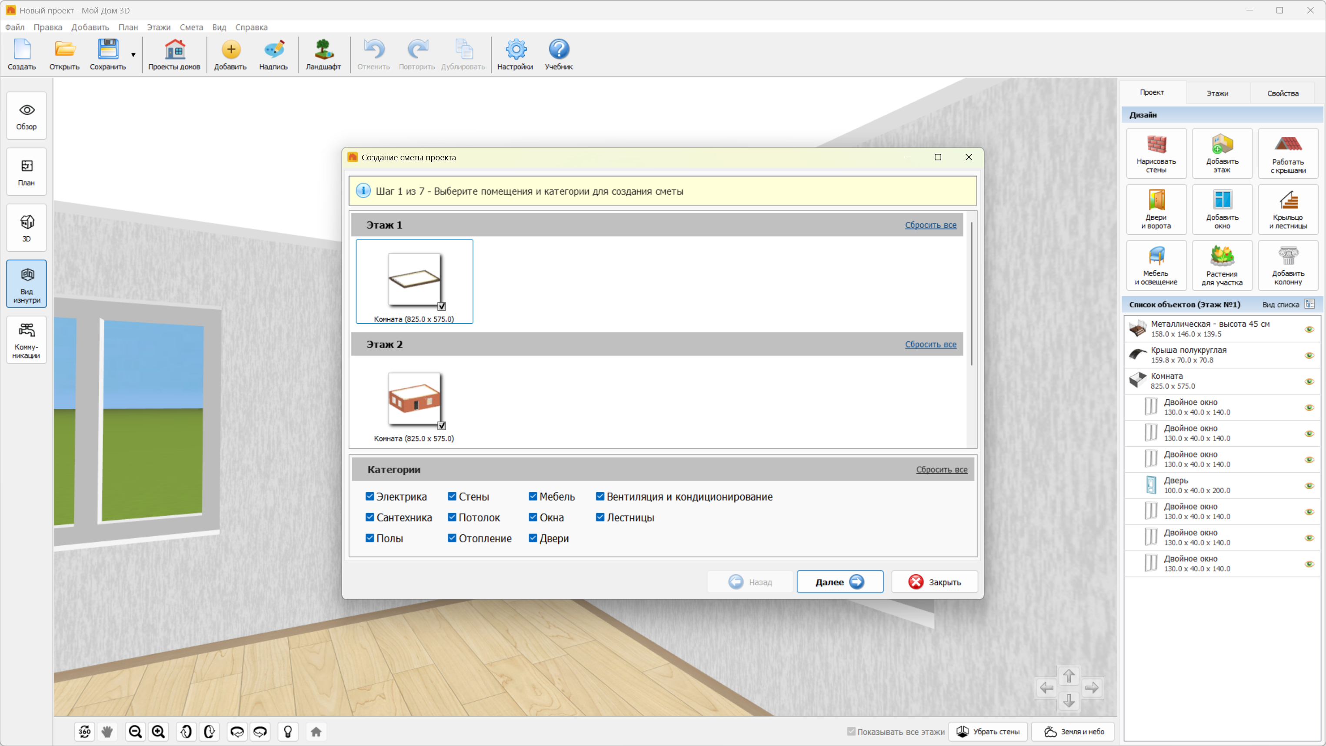Click the 360 rotation view icon
Image resolution: width=1326 pixels, height=746 pixels.
[85, 731]
